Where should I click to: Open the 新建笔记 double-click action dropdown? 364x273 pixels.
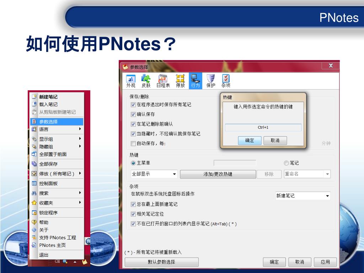(303, 196)
